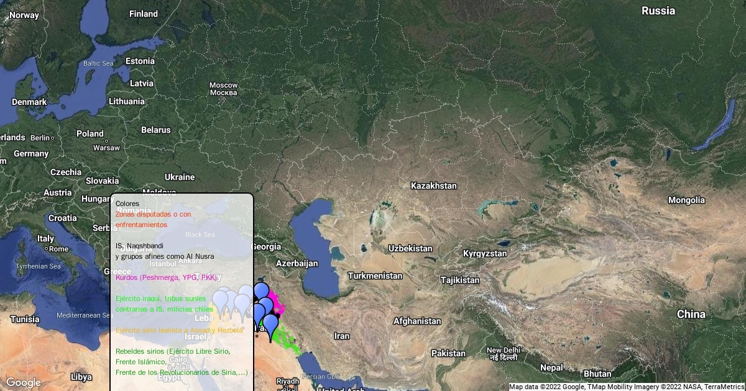
Task: Select the green 'Ejército iraquí, tribus suníes' legend entry
Action: (160, 299)
